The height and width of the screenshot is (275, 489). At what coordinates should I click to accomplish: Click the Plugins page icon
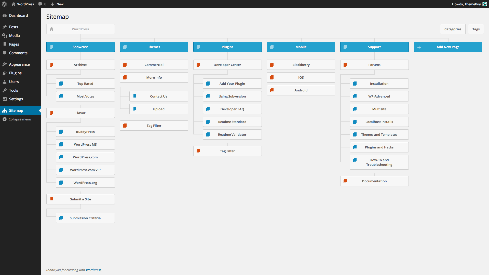pyautogui.click(x=198, y=47)
